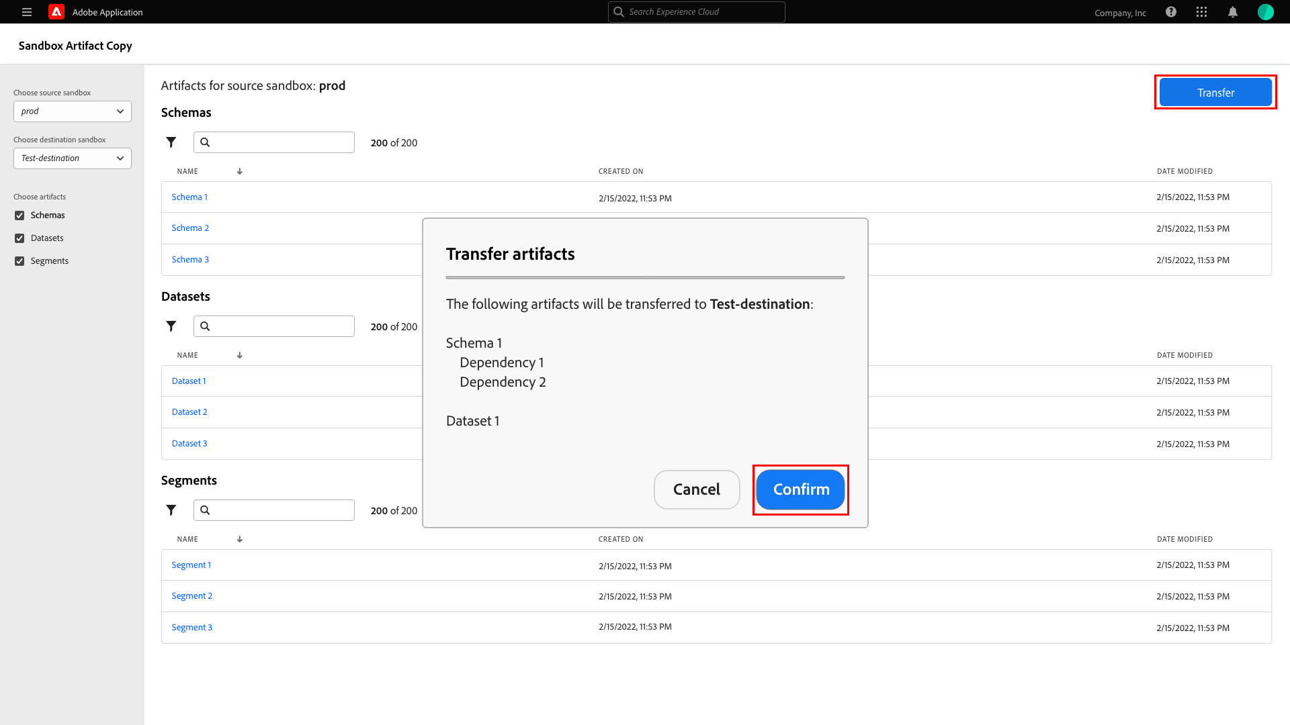
Task: Open the hamburger navigation menu
Action: point(27,12)
